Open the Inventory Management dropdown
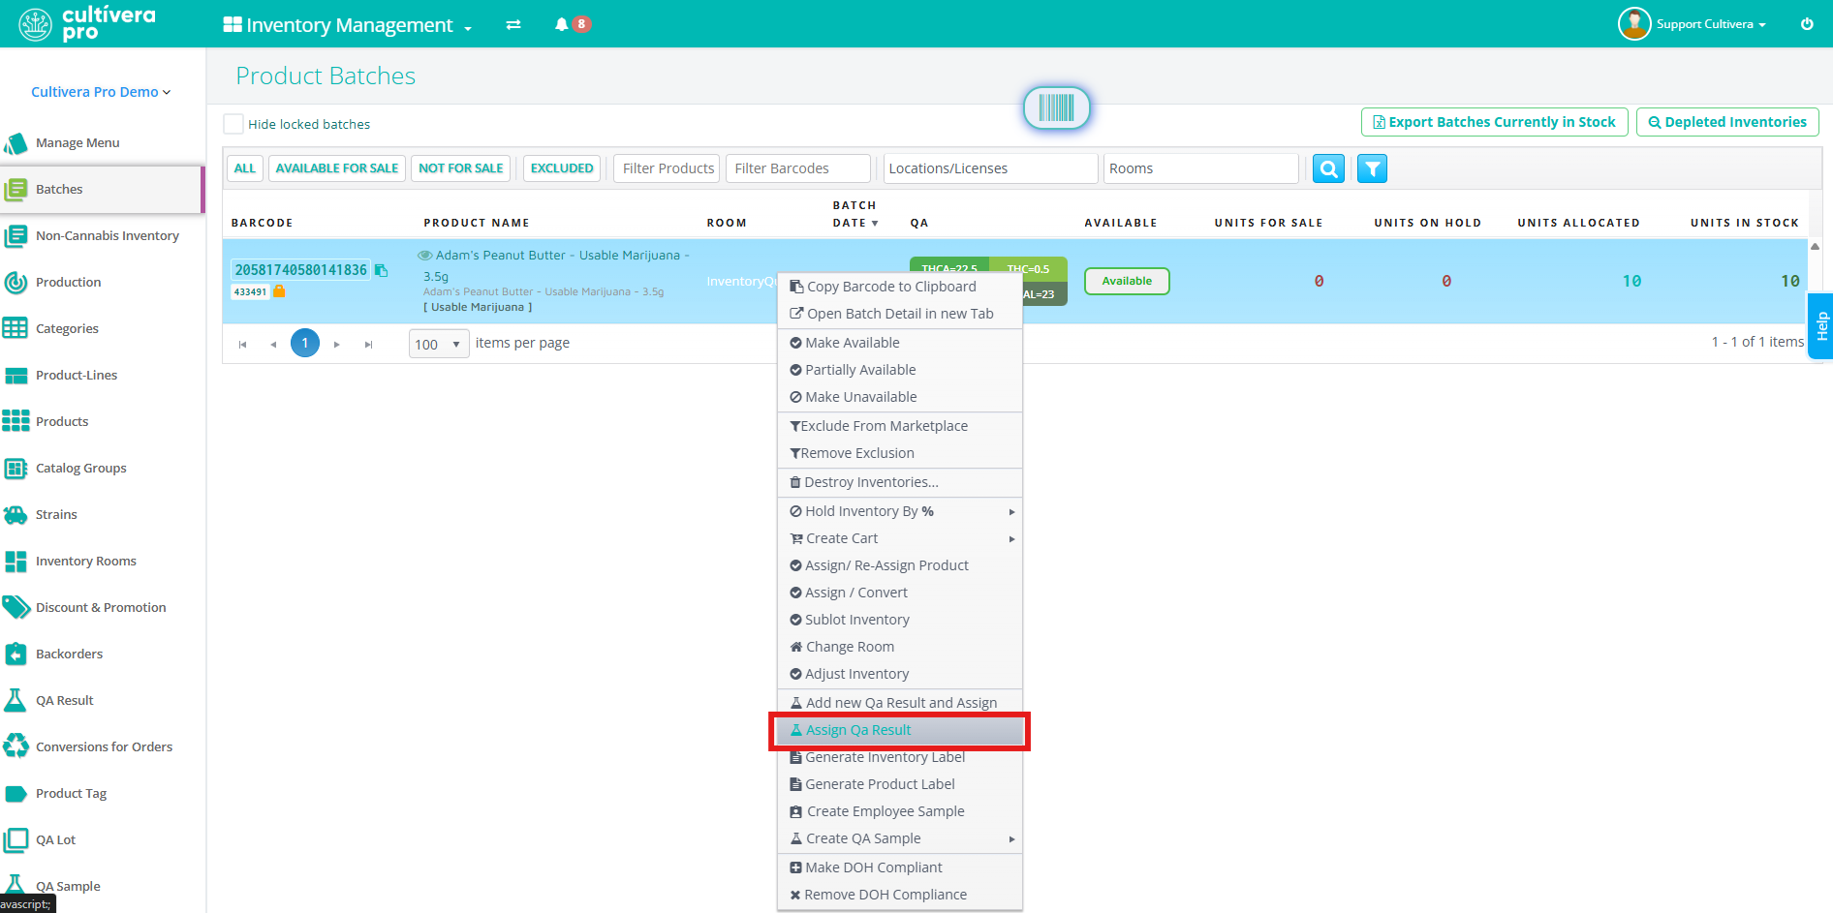 click(348, 25)
